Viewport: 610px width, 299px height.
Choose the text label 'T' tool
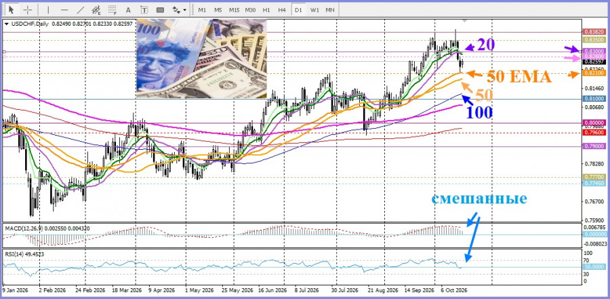[x=144, y=9]
